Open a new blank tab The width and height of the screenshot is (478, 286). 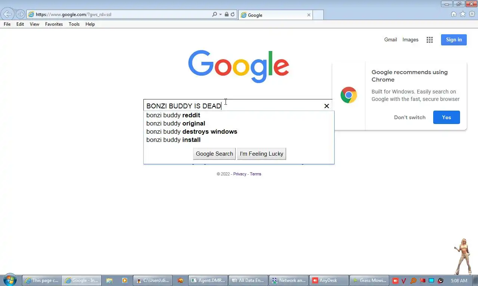tap(318, 15)
